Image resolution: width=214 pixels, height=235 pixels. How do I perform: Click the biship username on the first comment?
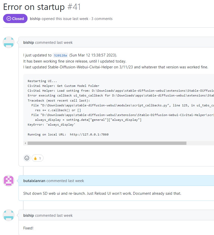[29, 43]
